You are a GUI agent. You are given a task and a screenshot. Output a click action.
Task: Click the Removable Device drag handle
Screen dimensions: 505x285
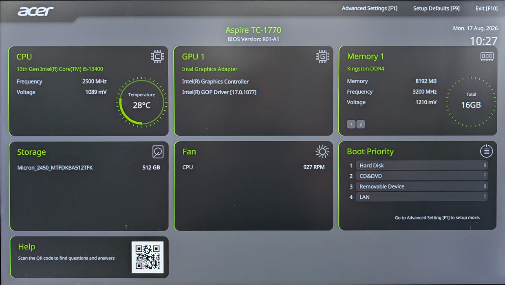[x=485, y=186]
